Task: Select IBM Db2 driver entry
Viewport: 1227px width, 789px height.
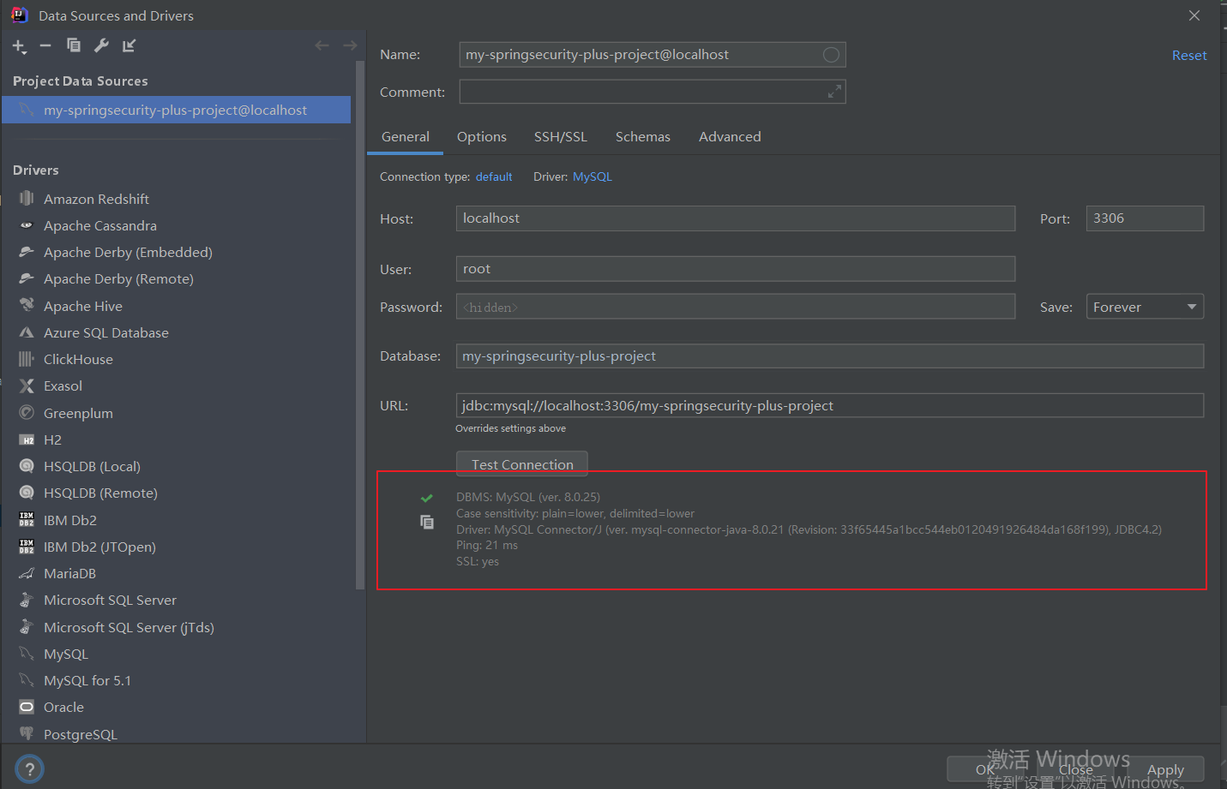Action: click(x=176, y=520)
